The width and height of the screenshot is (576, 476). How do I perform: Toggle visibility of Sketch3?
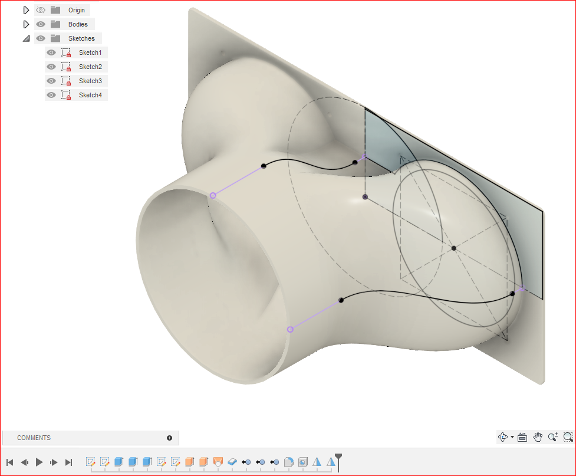[x=51, y=81]
